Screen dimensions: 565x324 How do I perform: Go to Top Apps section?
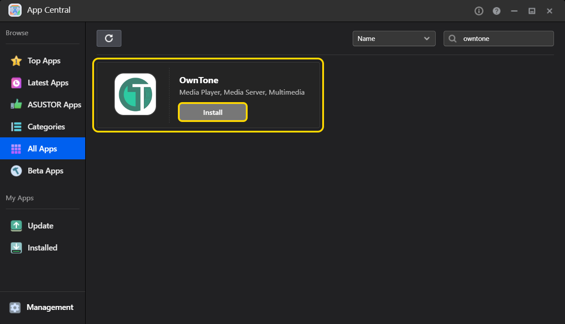43,61
